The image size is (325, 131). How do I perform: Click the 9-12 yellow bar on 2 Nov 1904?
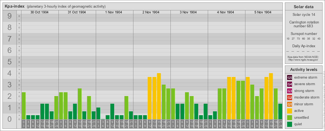click(149, 98)
